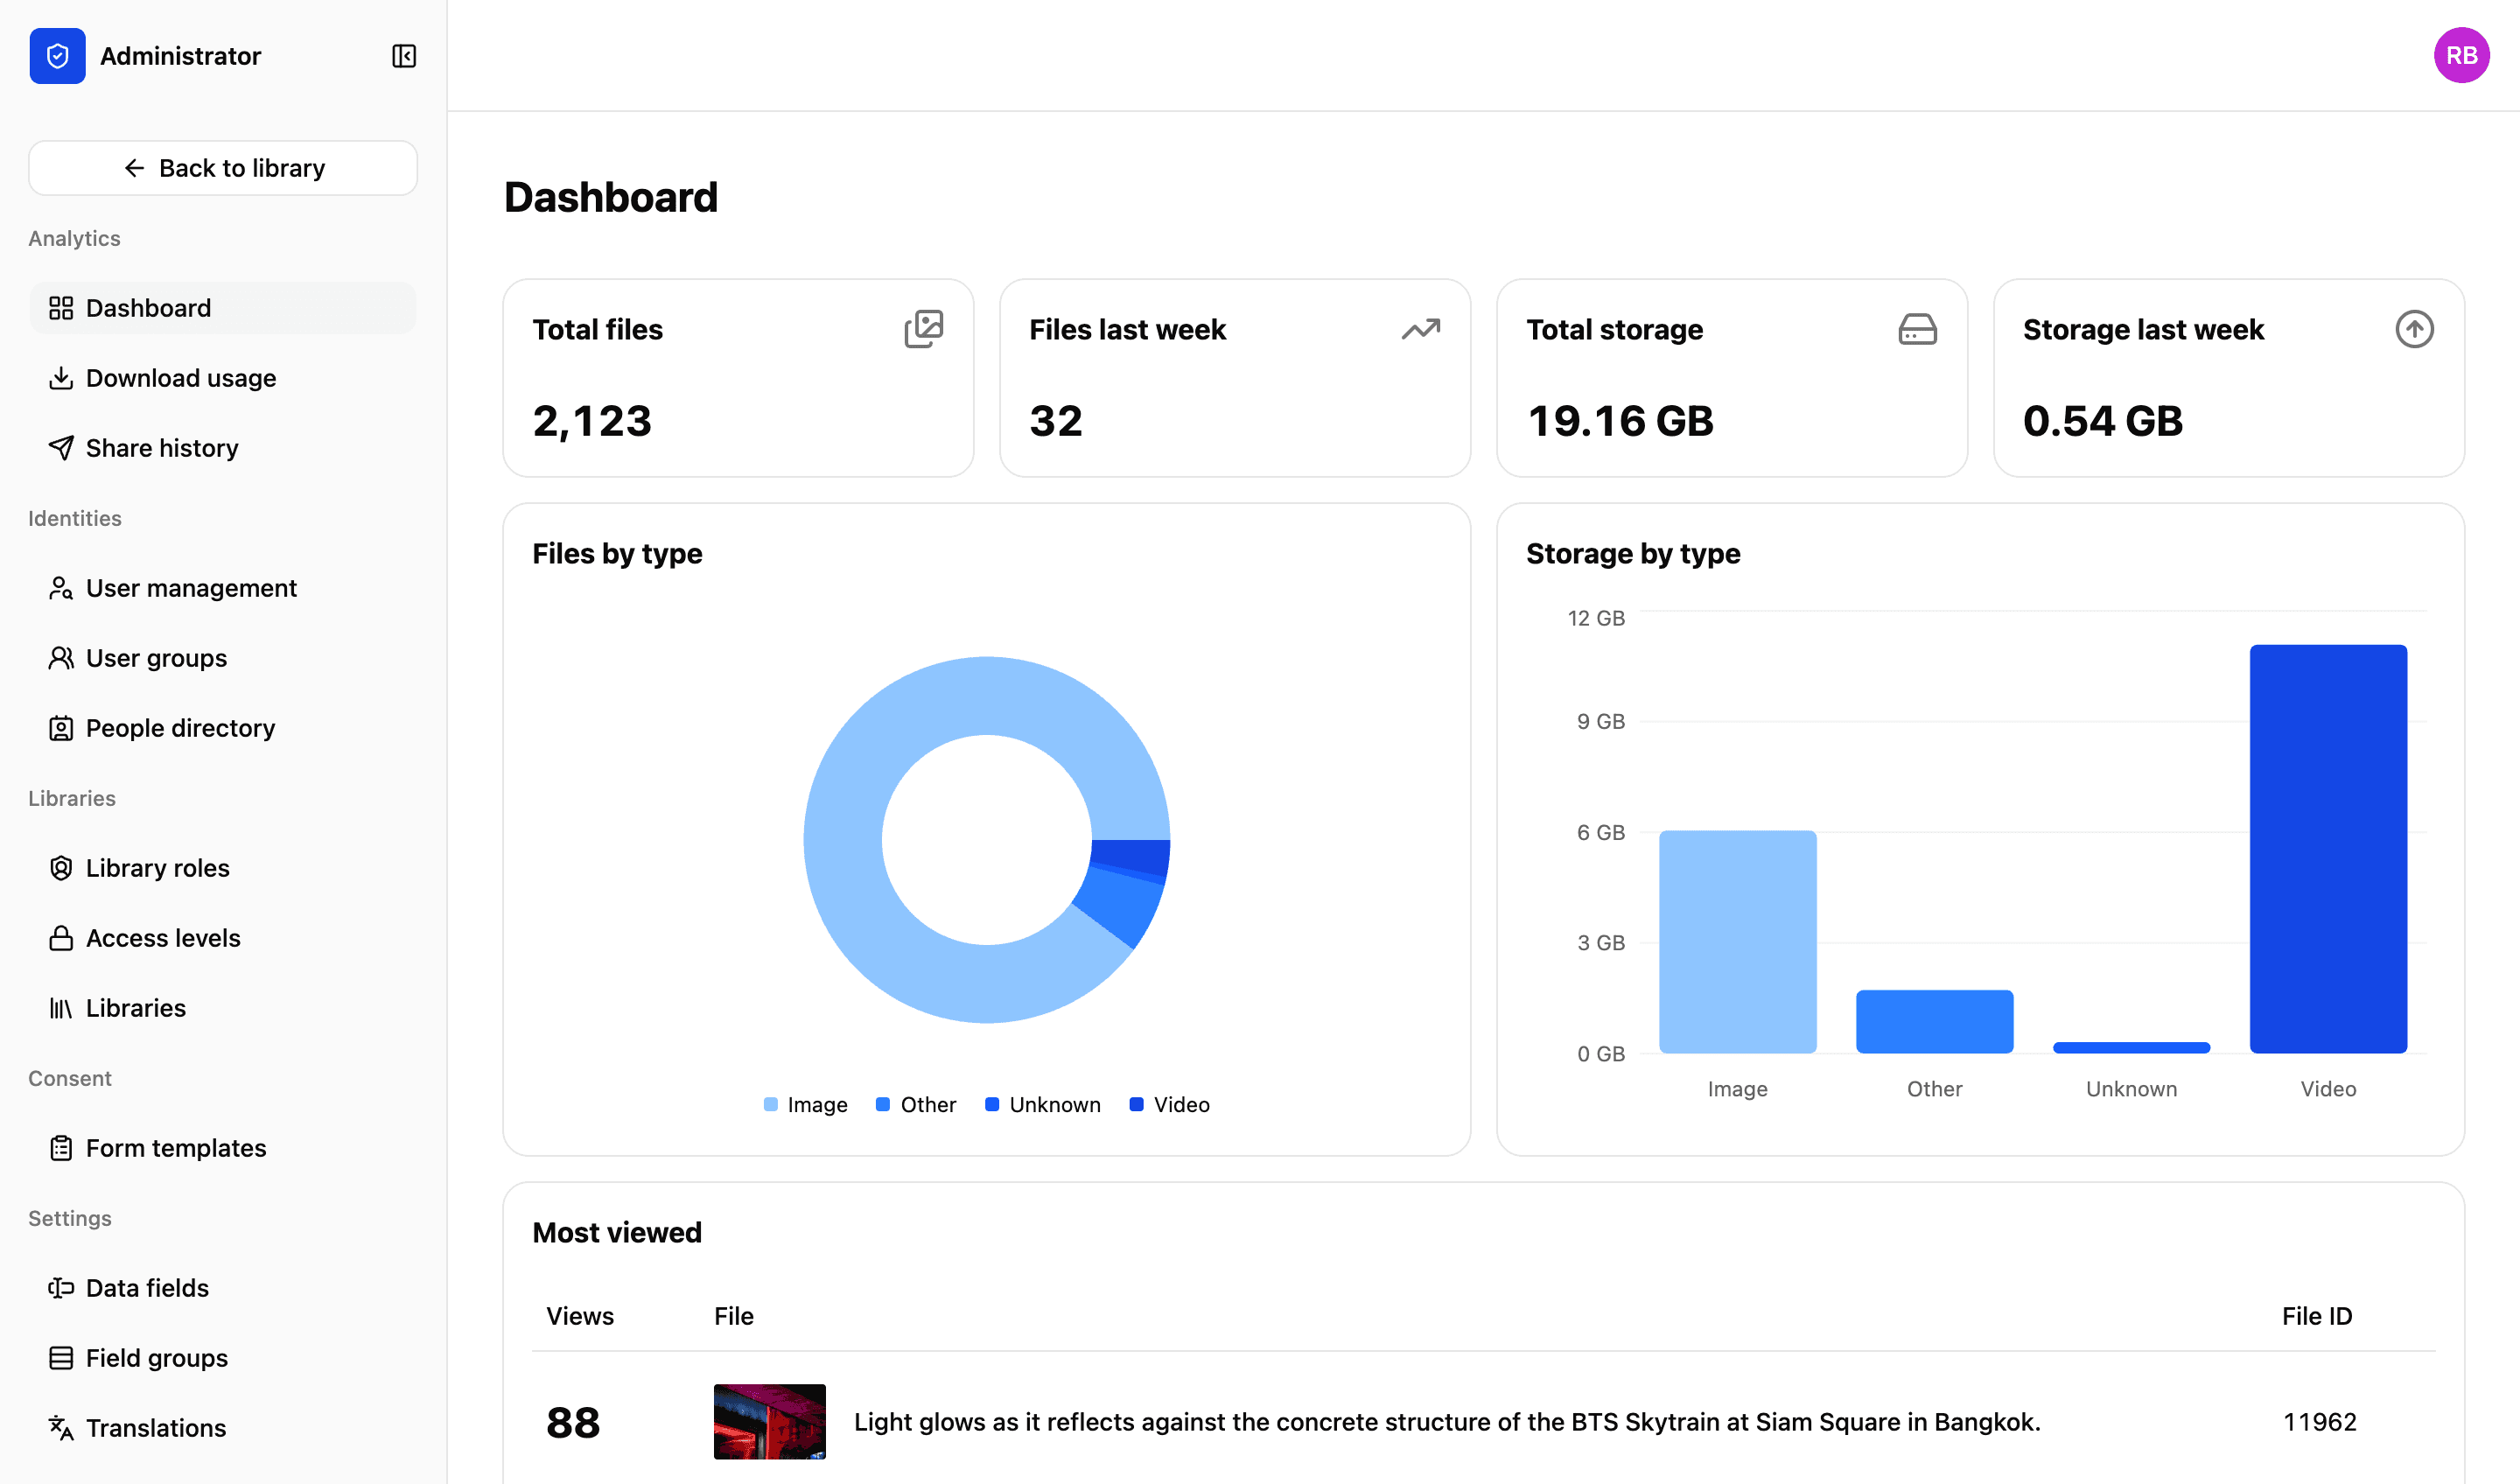The width and height of the screenshot is (2520, 1484).
Task: Click the Other bar in Storage by type
Action: click(x=1935, y=1022)
